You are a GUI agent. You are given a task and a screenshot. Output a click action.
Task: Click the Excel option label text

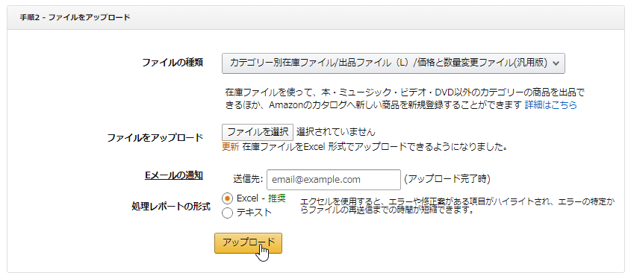click(x=247, y=198)
